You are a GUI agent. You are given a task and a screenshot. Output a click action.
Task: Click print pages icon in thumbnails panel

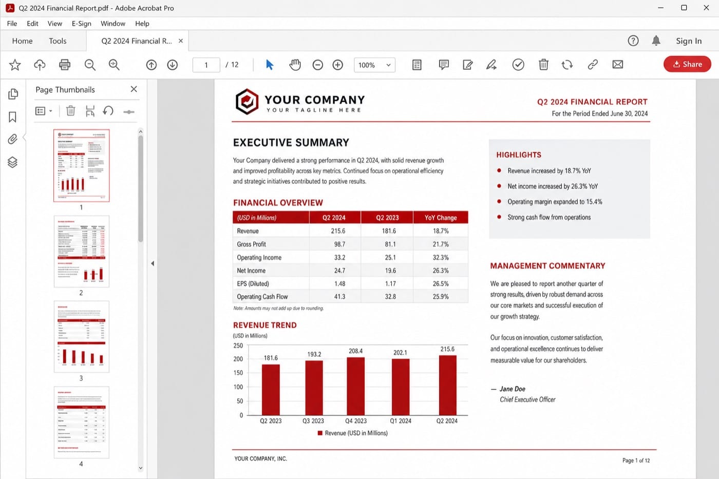click(90, 111)
